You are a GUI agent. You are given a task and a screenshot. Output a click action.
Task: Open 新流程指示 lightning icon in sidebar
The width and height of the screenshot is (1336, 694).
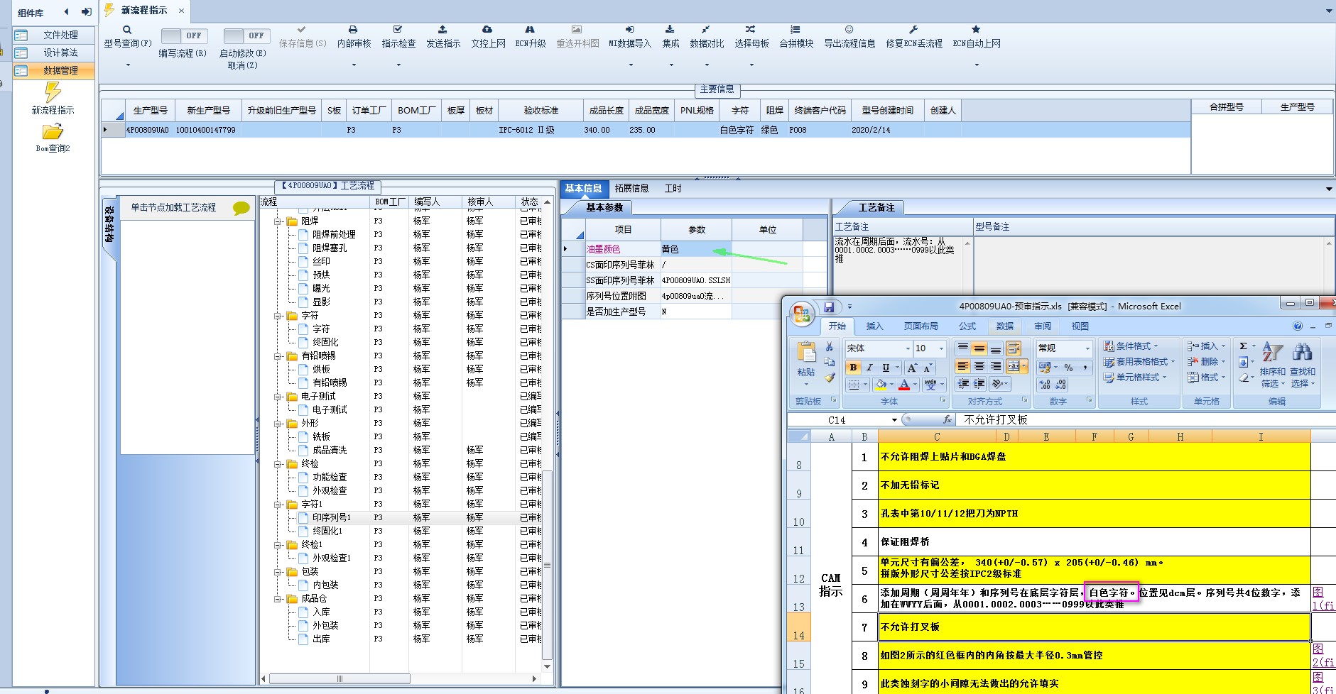click(53, 92)
